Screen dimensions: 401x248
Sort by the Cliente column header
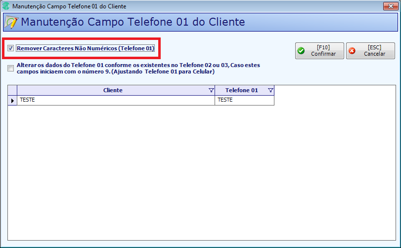click(113, 90)
